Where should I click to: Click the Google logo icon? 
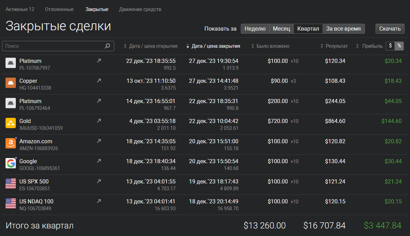[x=11, y=163]
